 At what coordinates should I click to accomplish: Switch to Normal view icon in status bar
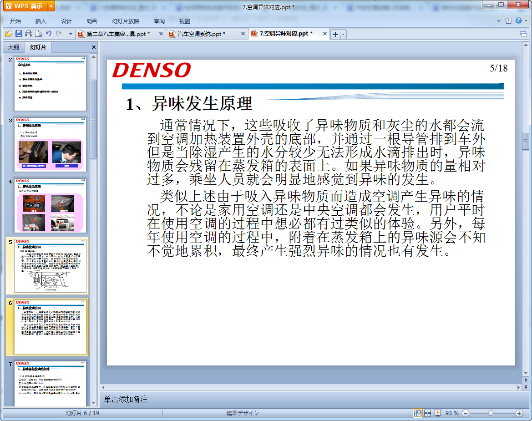pos(418,413)
